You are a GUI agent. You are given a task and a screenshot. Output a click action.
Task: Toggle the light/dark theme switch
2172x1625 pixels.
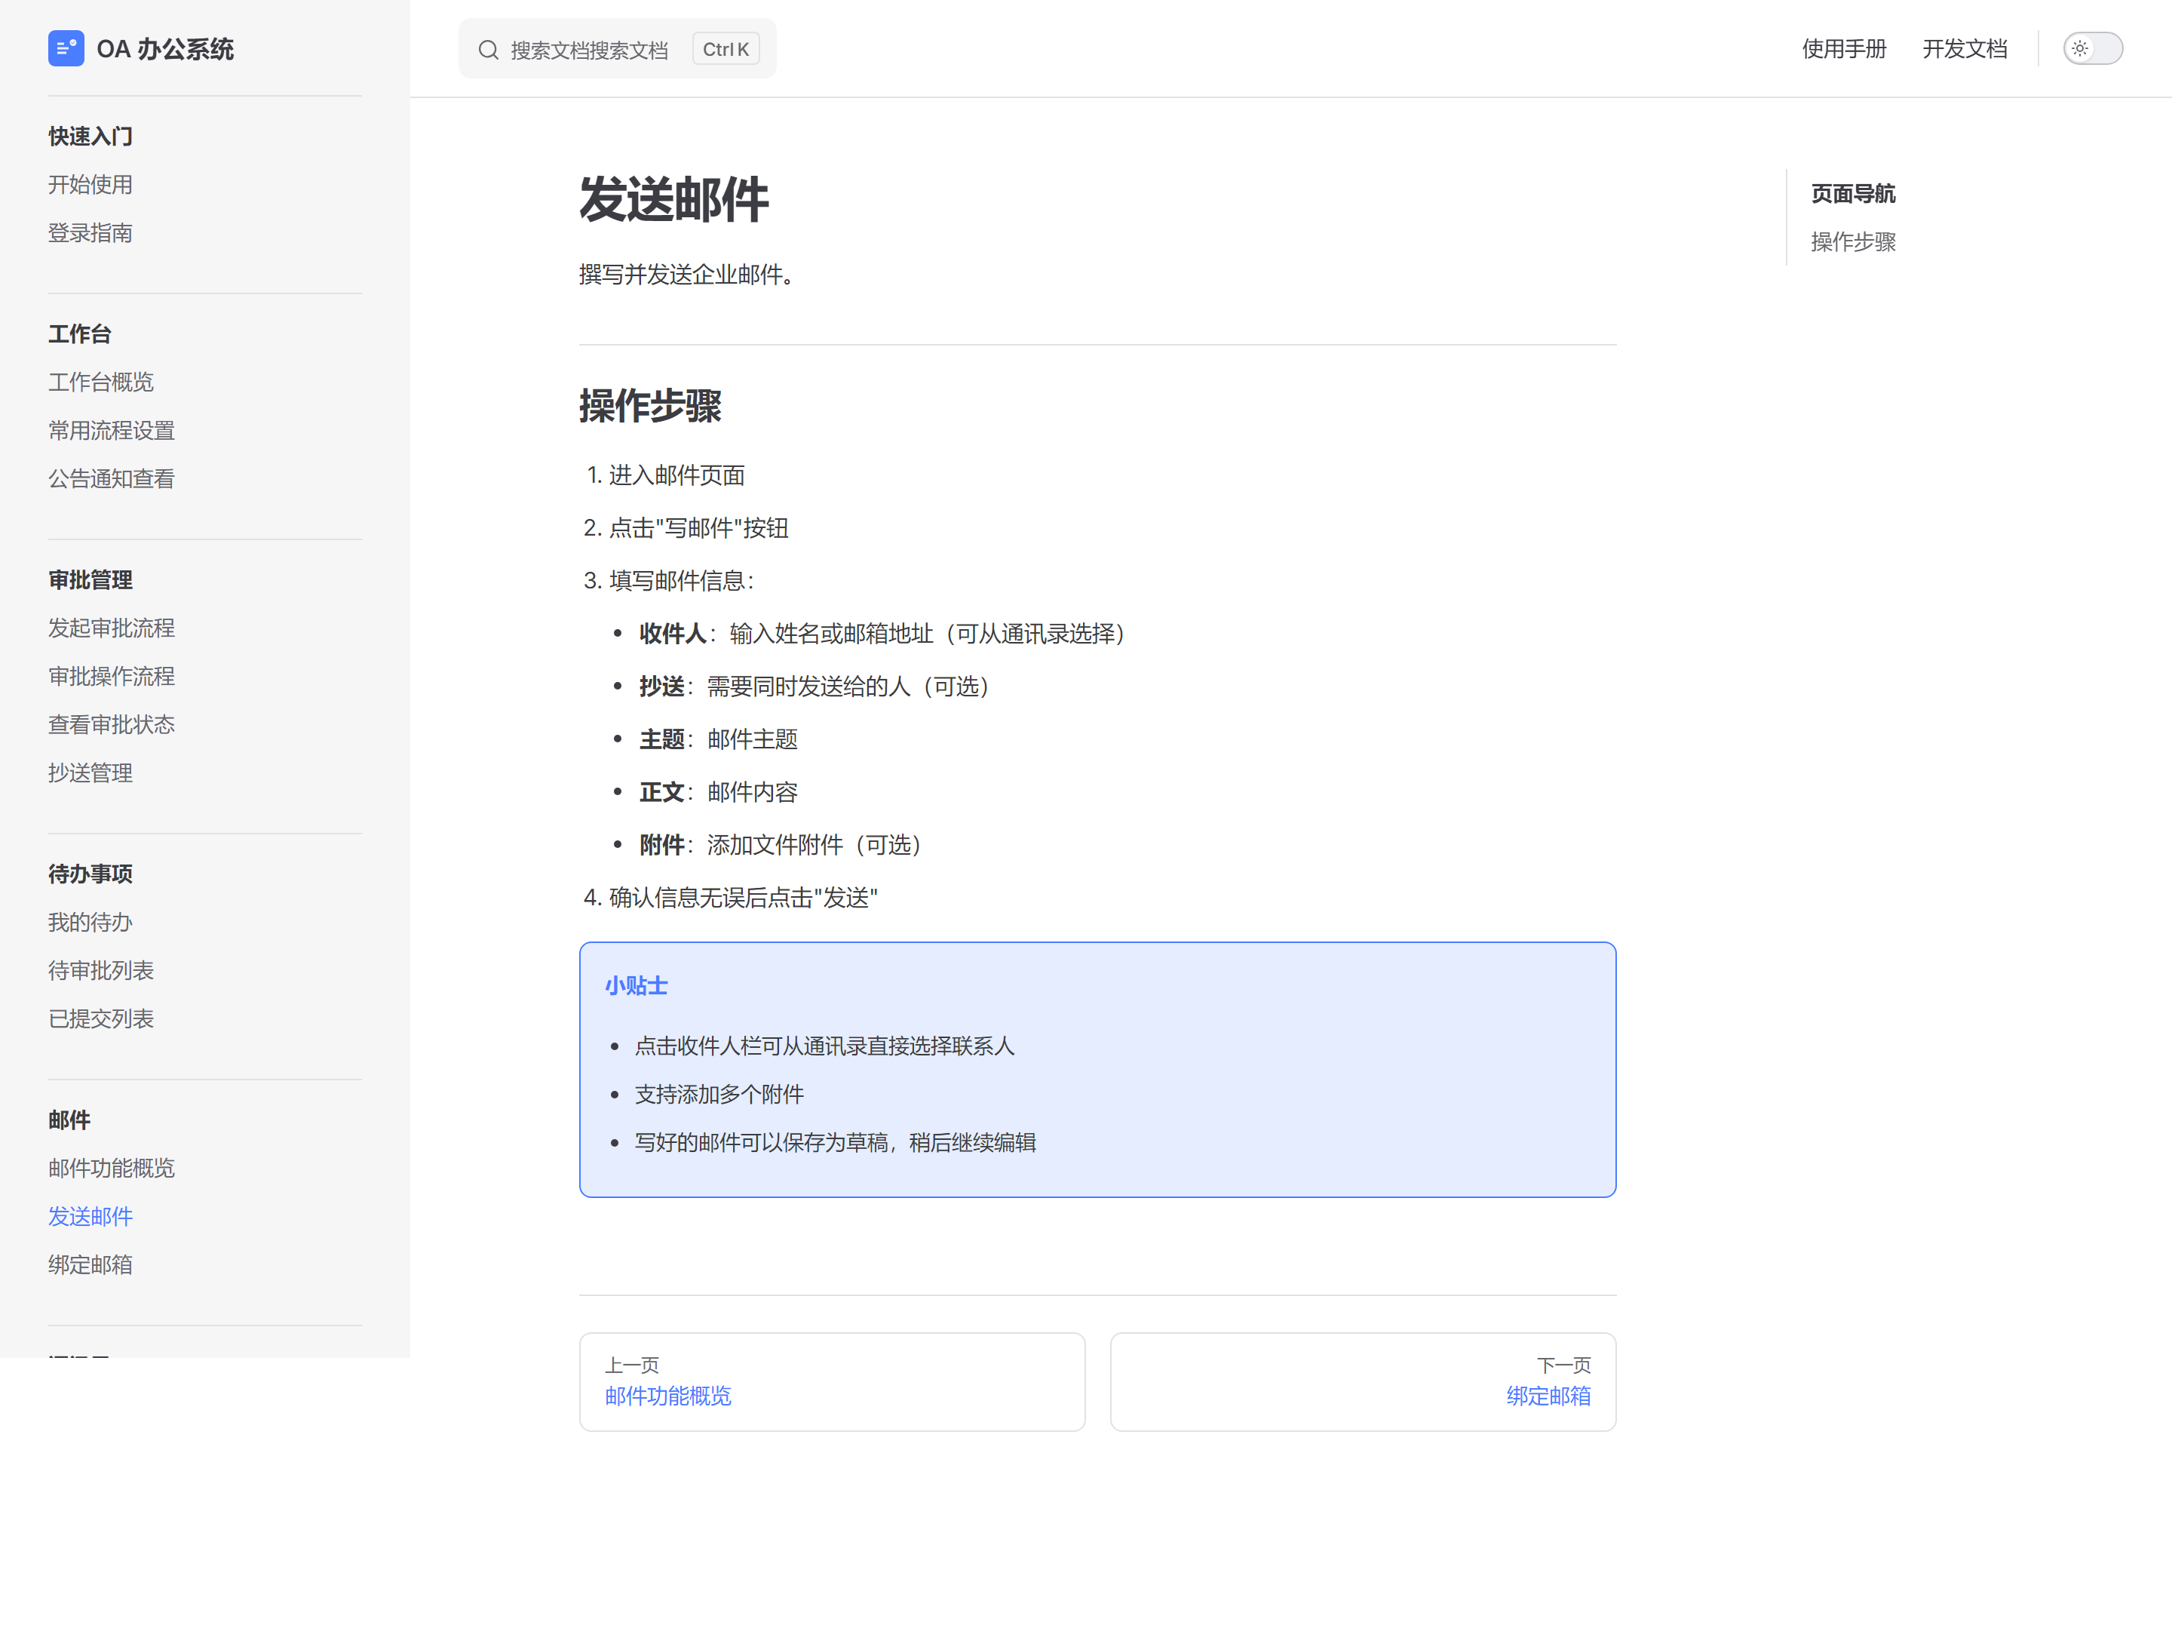click(2093, 48)
